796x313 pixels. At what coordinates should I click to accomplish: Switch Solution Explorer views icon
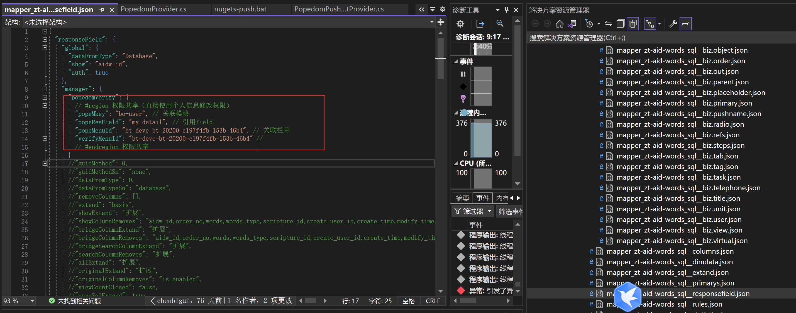pos(572,24)
